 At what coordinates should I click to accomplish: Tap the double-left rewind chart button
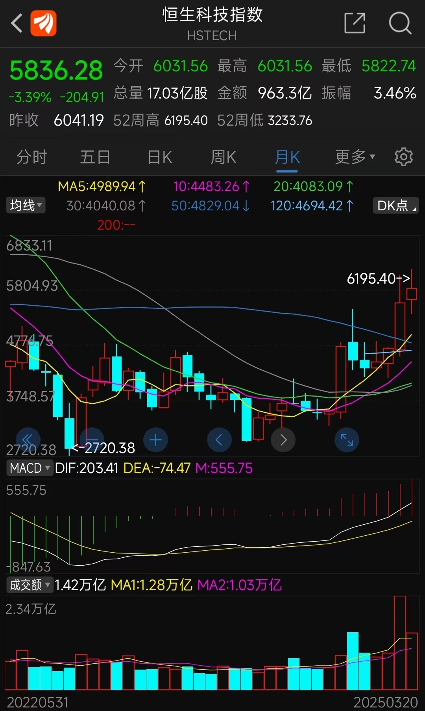pyautogui.click(x=28, y=440)
